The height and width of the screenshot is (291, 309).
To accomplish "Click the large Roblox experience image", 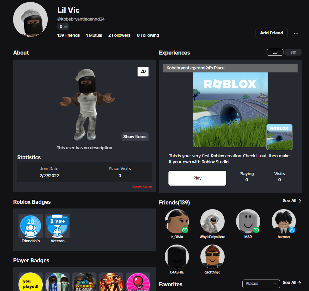I will pyautogui.click(x=230, y=110).
